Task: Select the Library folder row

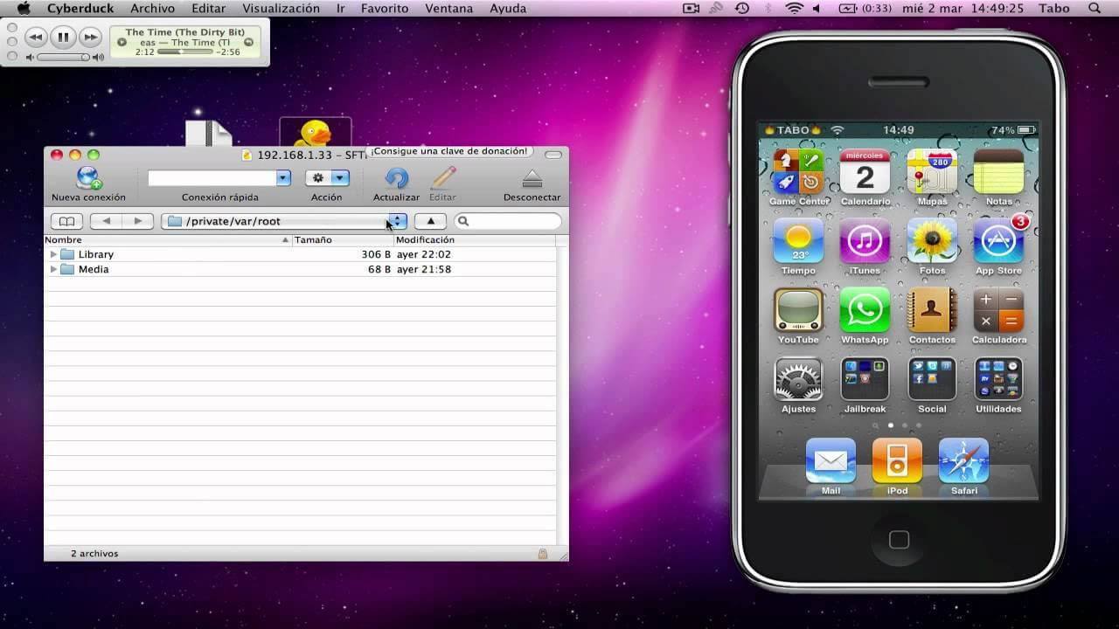Action: click(300, 254)
